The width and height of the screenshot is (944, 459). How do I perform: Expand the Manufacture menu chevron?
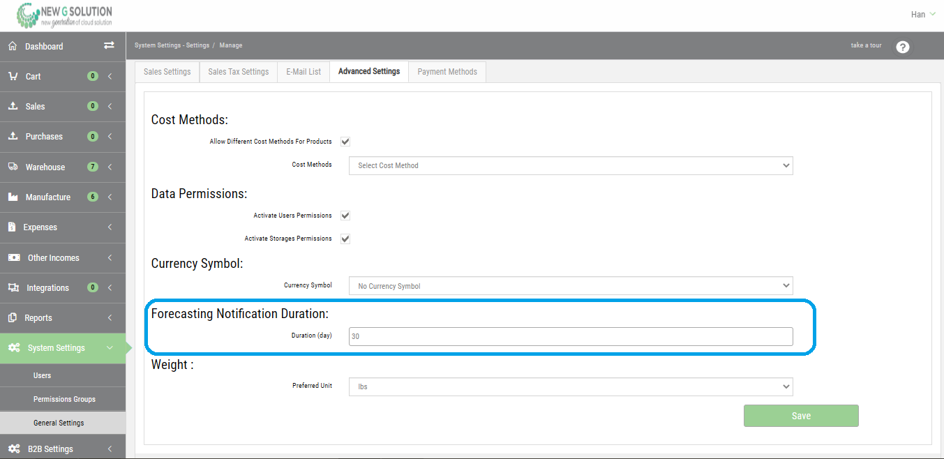[110, 197]
